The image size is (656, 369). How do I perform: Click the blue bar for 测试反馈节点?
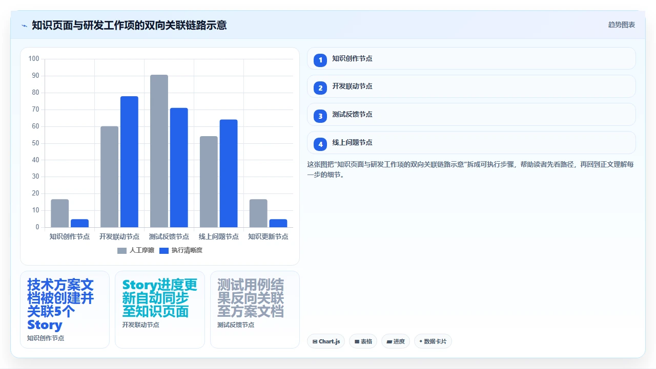[x=179, y=167]
